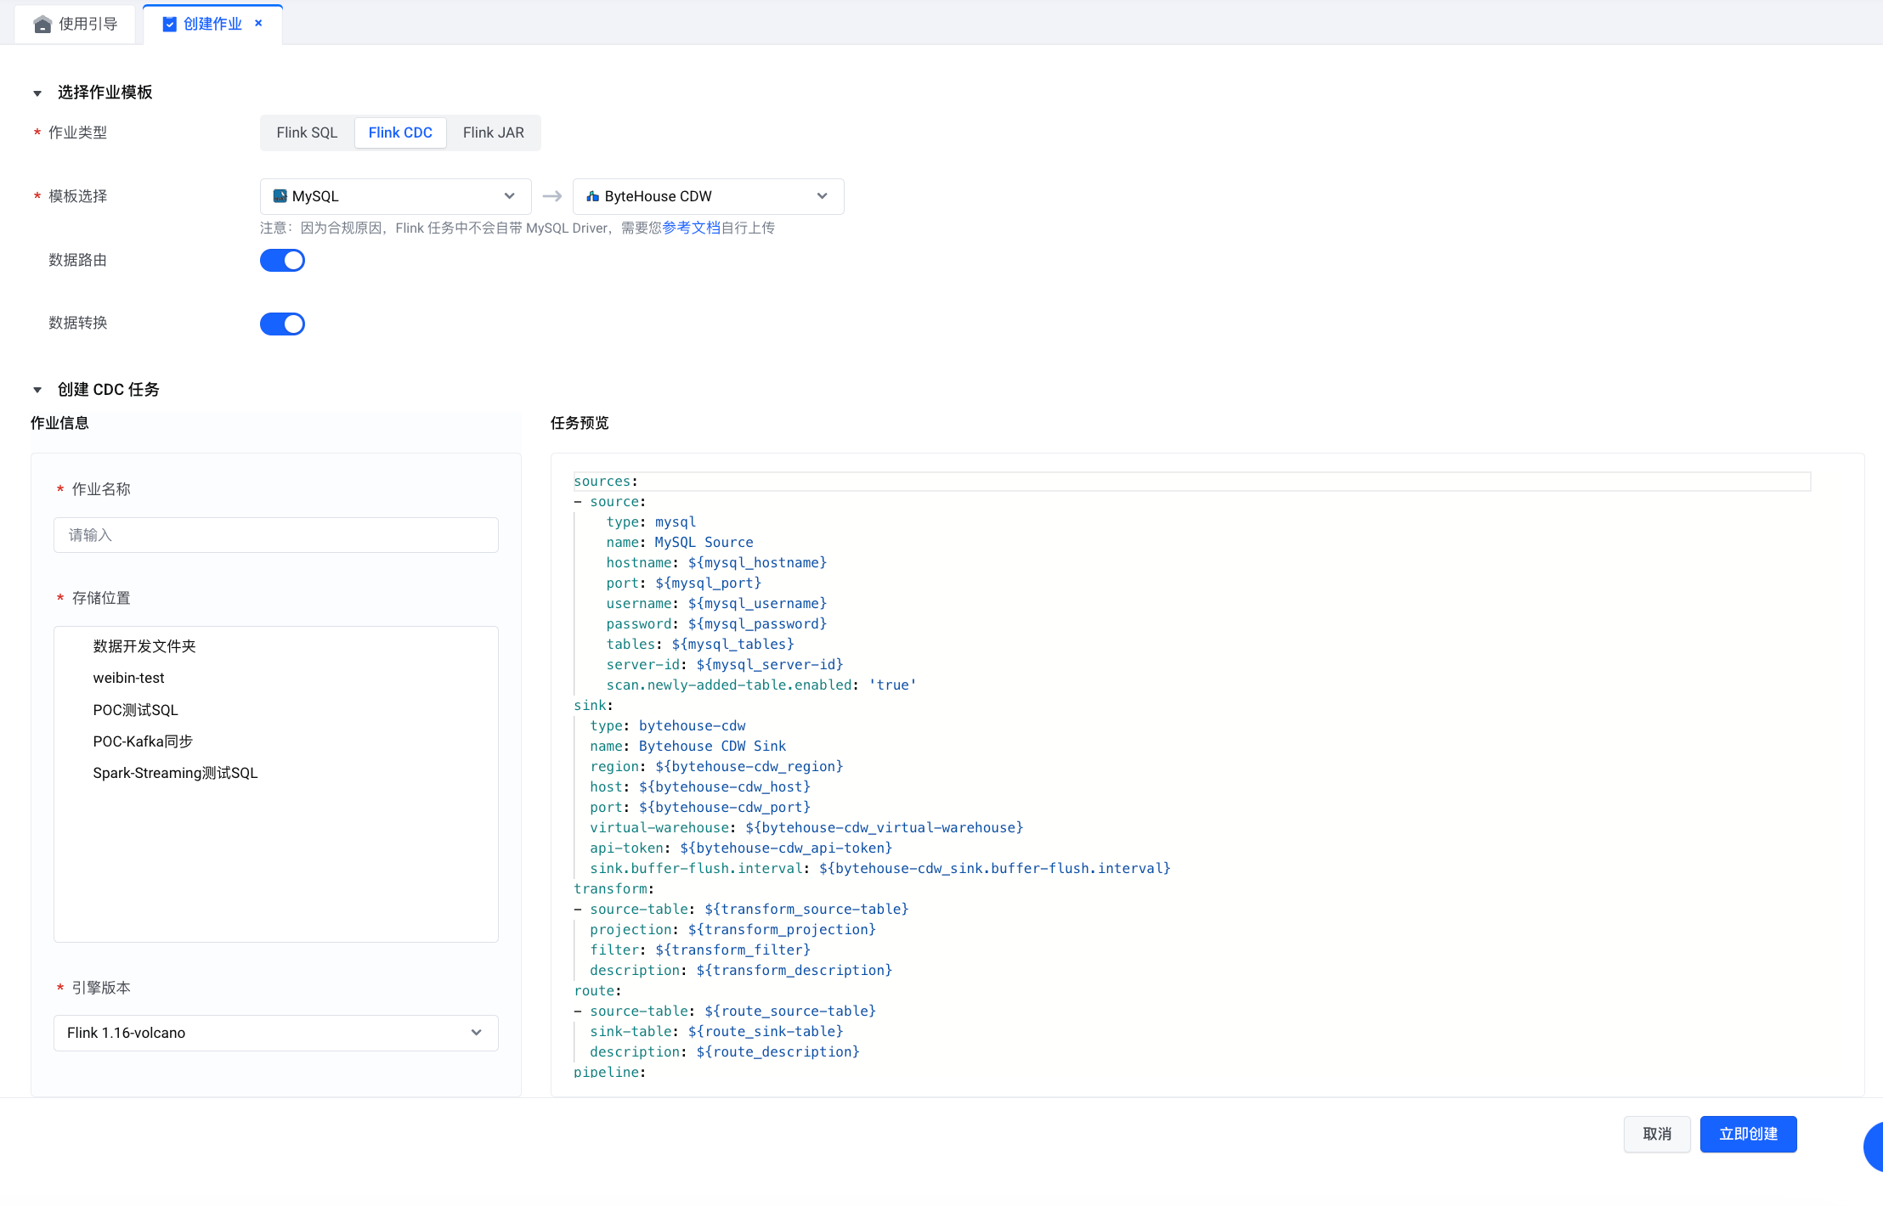This screenshot has width=1883, height=1206.
Task: Click the 立即创建 button
Action: [1748, 1134]
